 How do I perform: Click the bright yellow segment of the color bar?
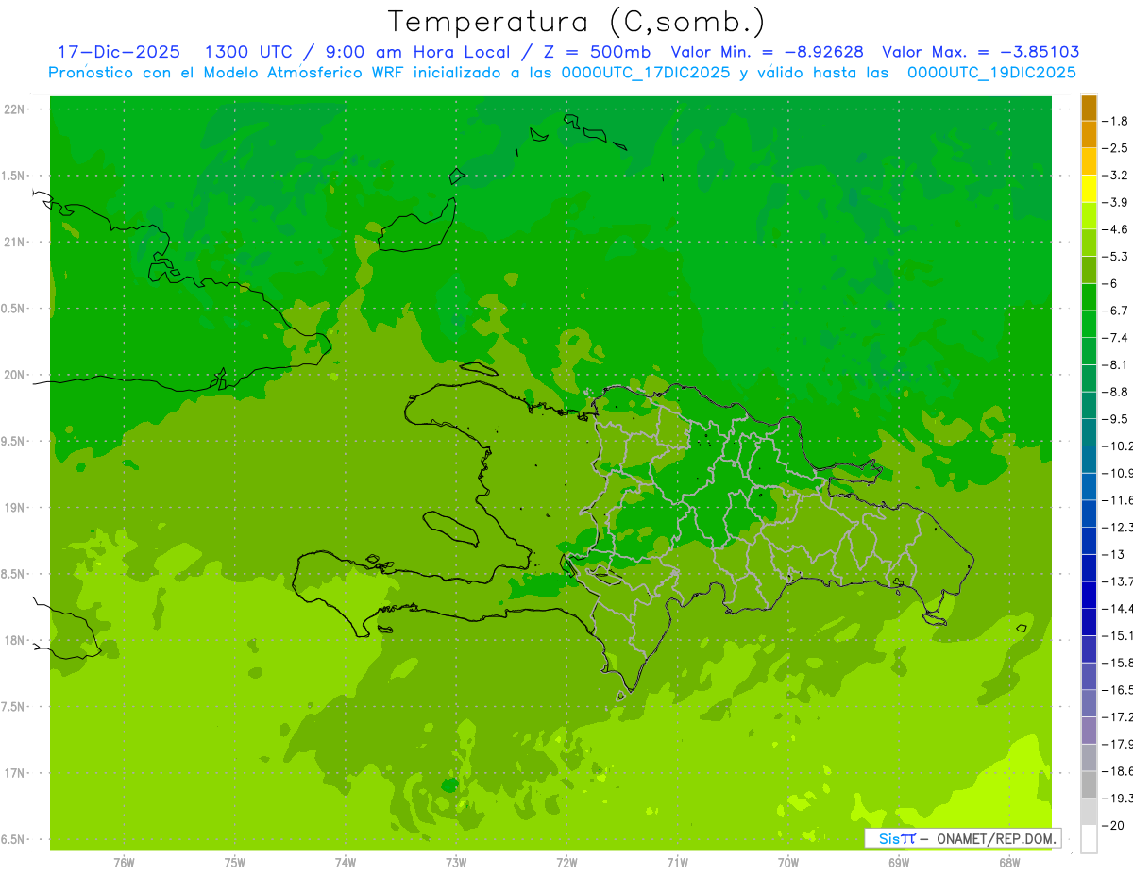1089,189
